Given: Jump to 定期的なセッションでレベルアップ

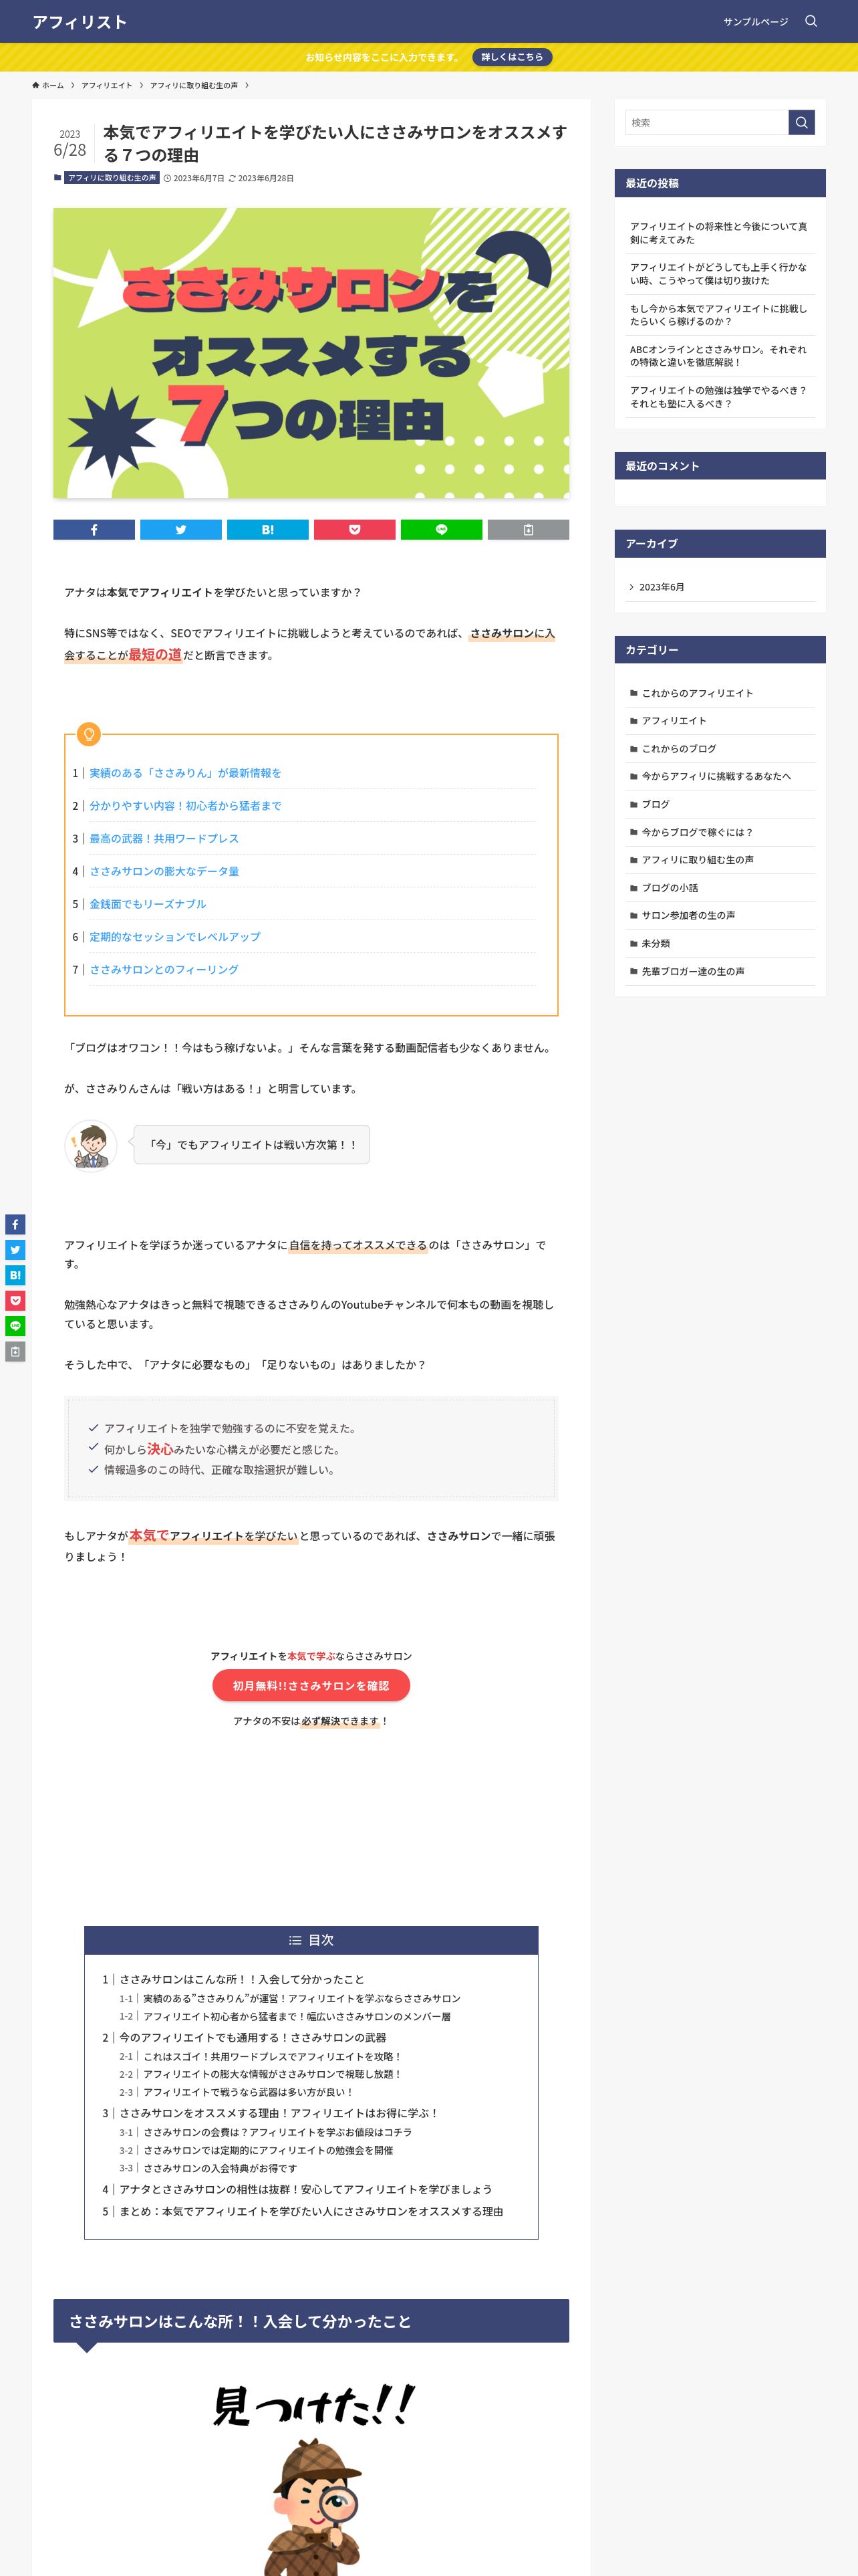Looking at the screenshot, I should point(175,937).
